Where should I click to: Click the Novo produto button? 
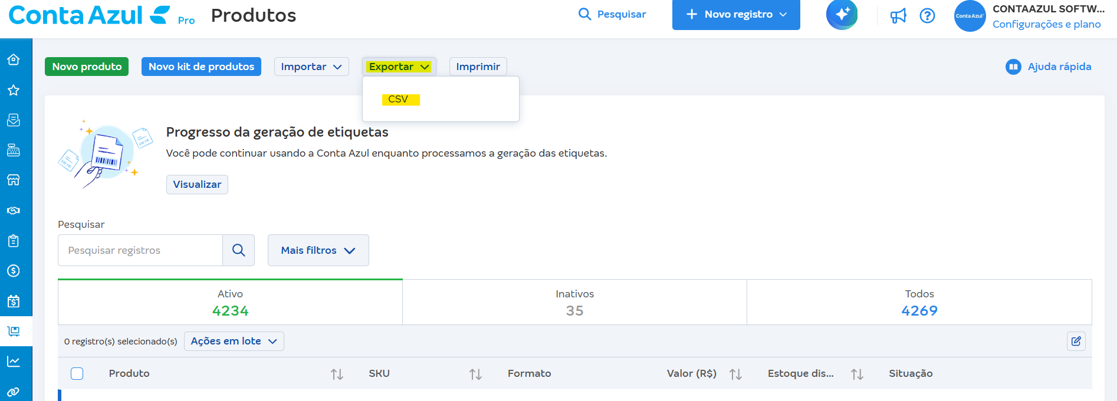(87, 67)
